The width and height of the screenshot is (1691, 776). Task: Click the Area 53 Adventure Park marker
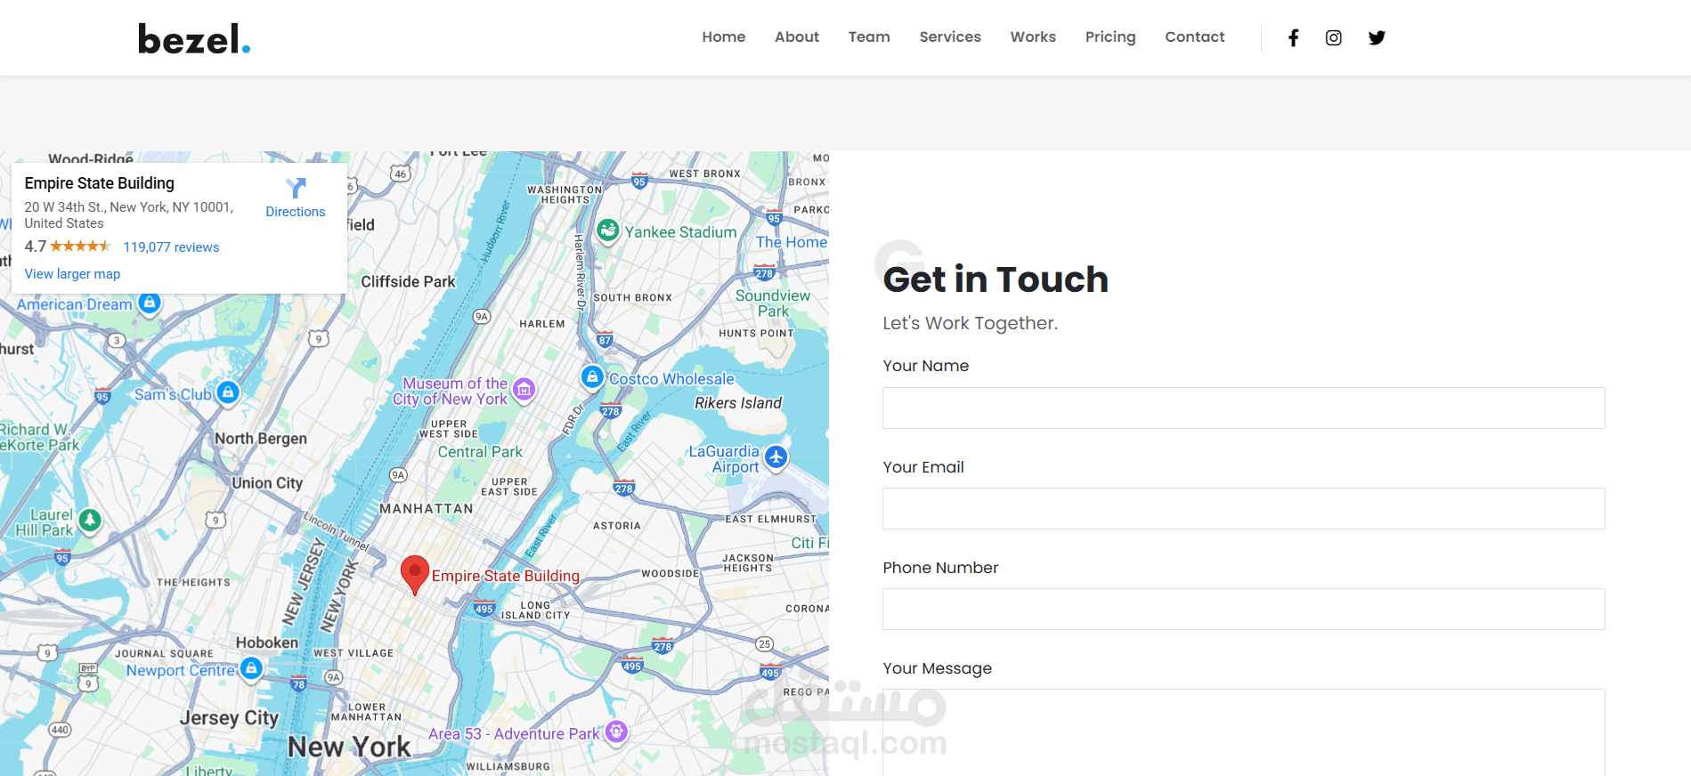click(x=616, y=732)
